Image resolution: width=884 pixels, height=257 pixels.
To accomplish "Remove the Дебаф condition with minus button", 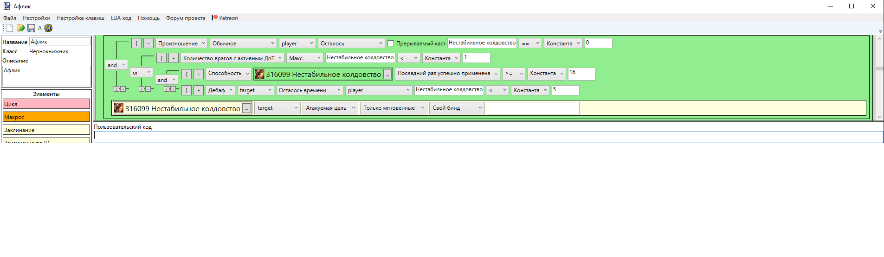I will (x=198, y=90).
